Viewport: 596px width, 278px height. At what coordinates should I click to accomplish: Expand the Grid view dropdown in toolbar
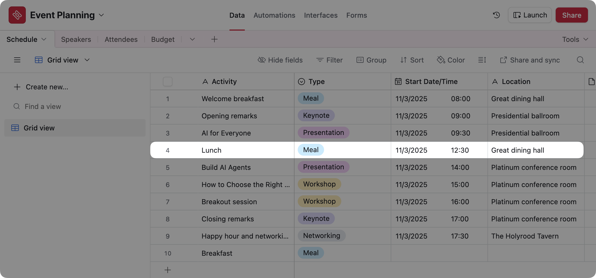(87, 60)
